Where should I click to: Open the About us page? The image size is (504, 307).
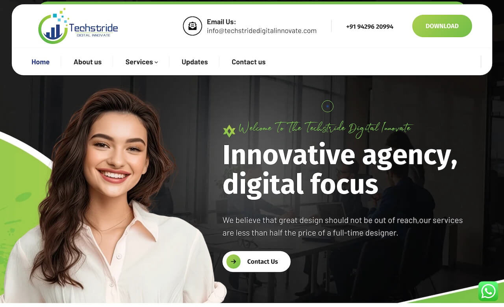[x=87, y=62]
